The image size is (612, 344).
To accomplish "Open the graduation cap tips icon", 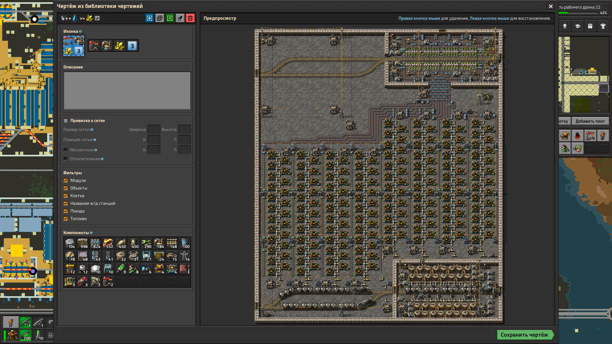I will point(578,26).
